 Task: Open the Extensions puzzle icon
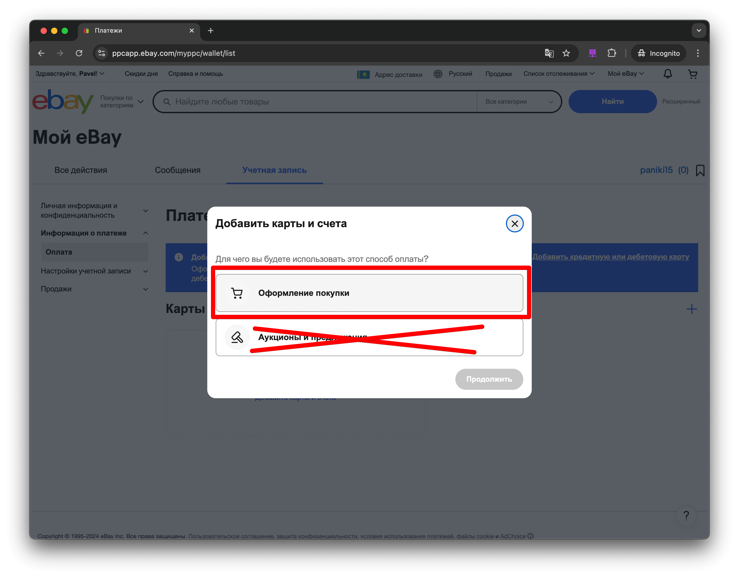click(x=612, y=53)
